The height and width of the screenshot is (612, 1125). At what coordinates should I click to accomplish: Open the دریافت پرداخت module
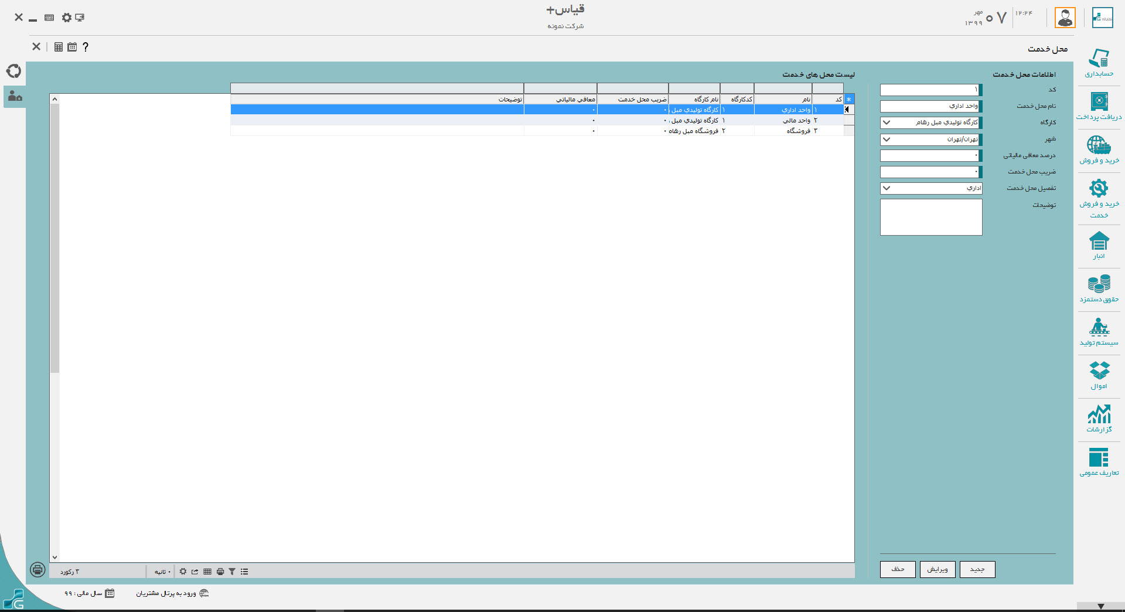[x=1099, y=106]
